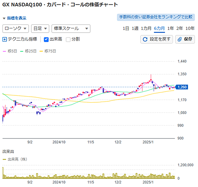The image size is (198, 187).
Task: Click the paperclip icon on 保存
Action: click(179, 39)
